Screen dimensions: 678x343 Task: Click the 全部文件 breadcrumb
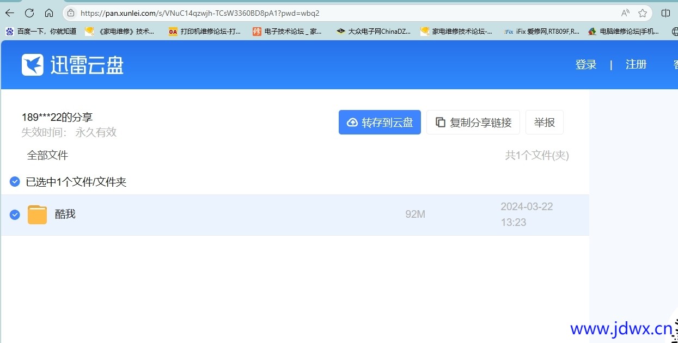coord(47,155)
